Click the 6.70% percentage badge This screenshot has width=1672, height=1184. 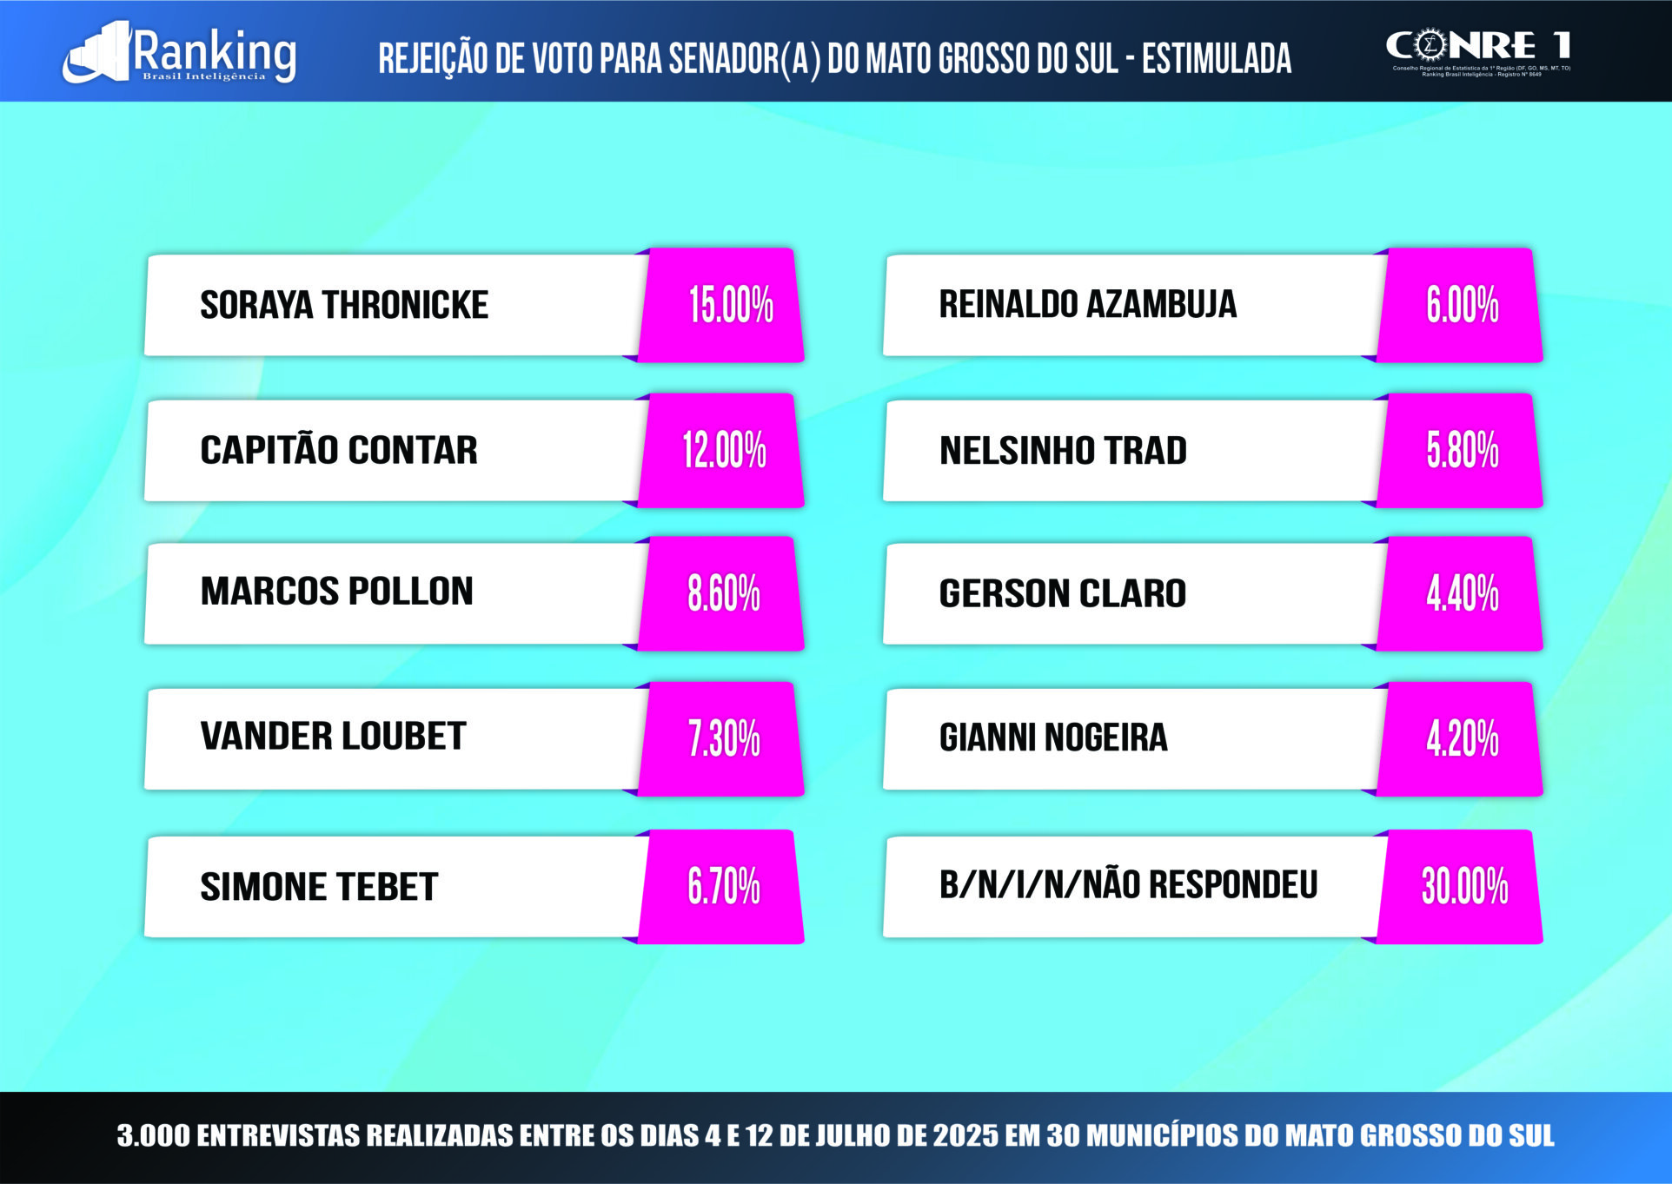click(x=721, y=886)
